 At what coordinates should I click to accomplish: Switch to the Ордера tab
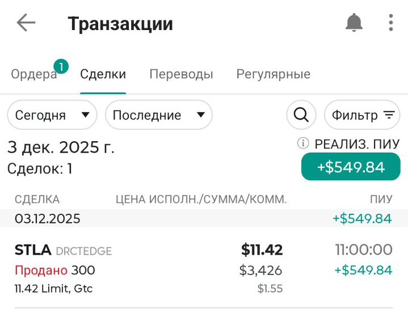click(34, 74)
